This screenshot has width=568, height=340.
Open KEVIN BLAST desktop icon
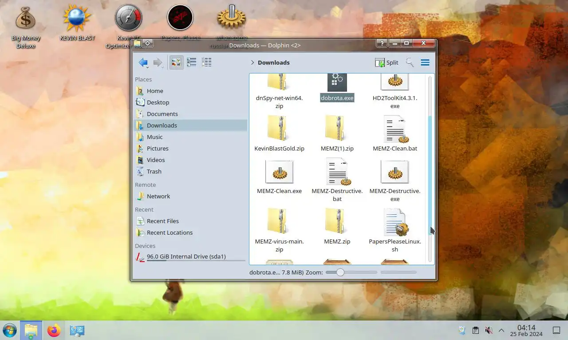[77, 23]
